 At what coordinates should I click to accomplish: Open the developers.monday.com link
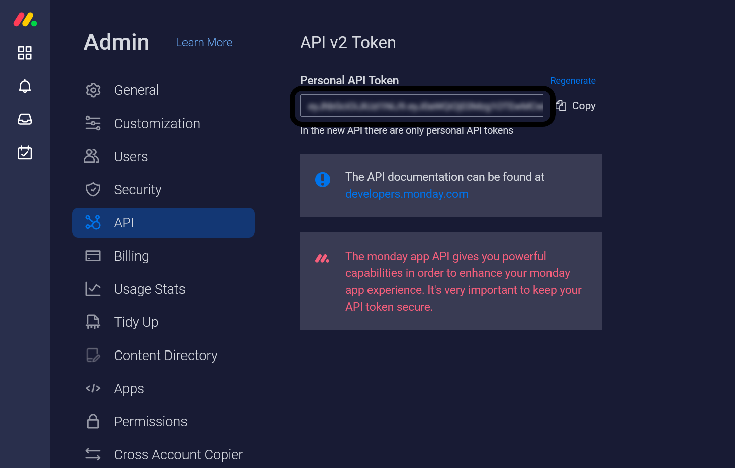click(x=407, y=194)
